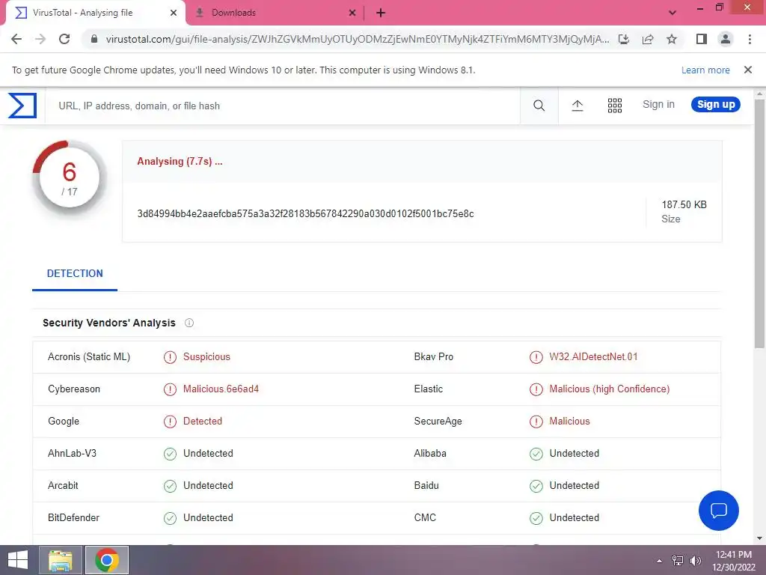
Task: Click alert icon in Elastic row
Action: tap(536, 389)
